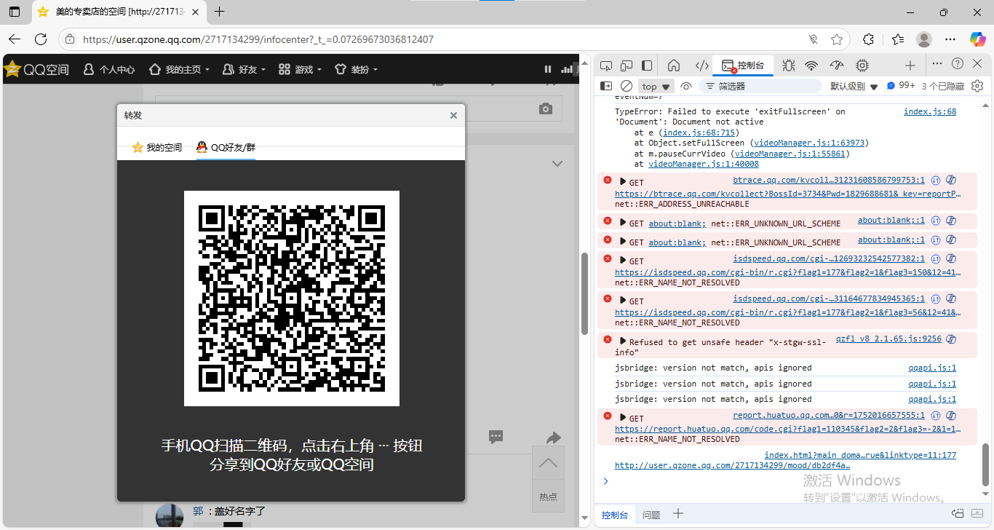The width and height of the screenshot is (994, 530).
Task: Clear the console output
Action: click(626, 86)
